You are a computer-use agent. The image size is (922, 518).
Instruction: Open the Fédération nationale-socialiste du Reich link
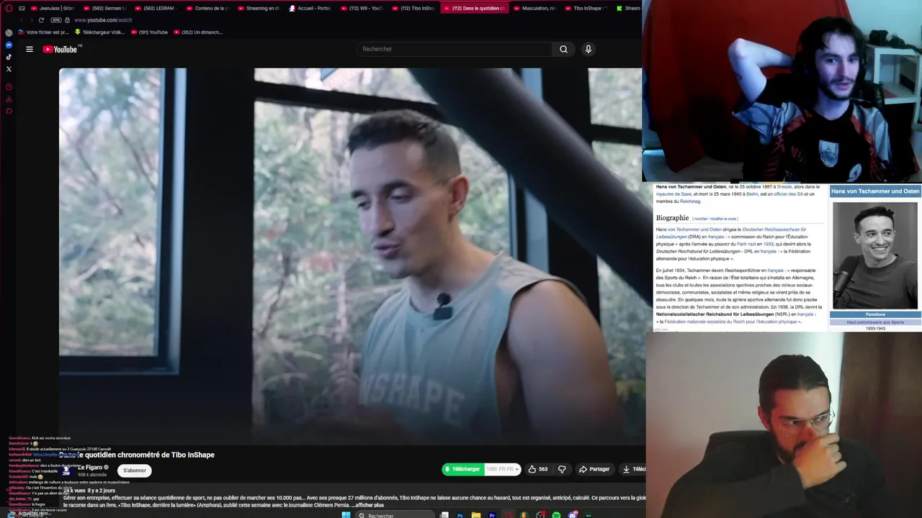click(x=730, y=322)
